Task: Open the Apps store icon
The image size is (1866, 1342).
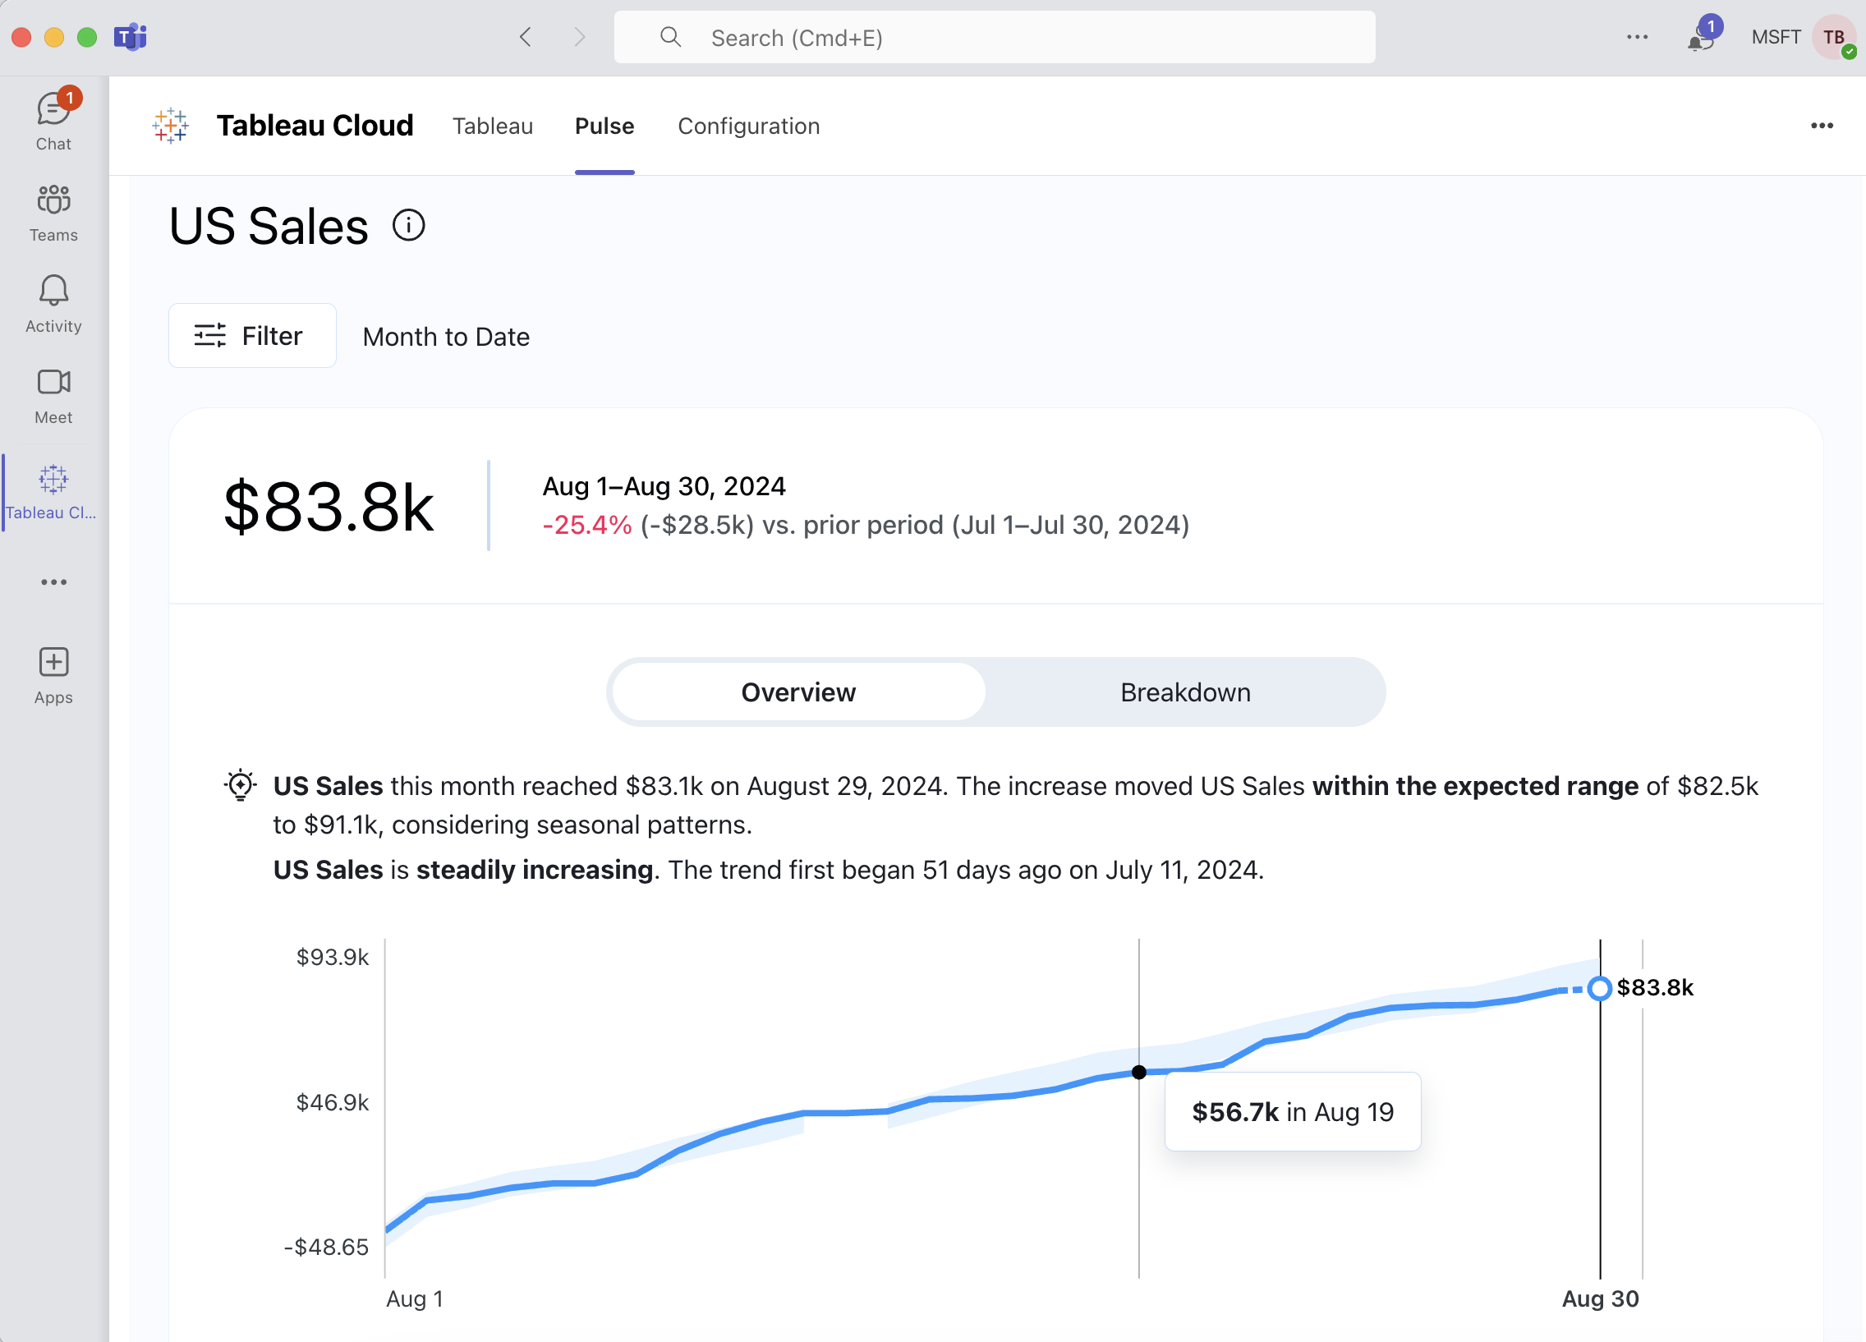Action: [53, 675]
